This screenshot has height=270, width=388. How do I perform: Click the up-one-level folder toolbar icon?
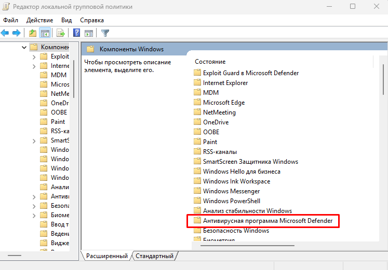[33, 33]
